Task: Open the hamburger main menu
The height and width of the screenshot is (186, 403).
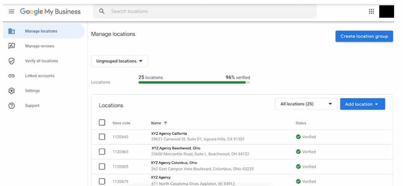Action: pyautogui.click(x=11, y=11)
